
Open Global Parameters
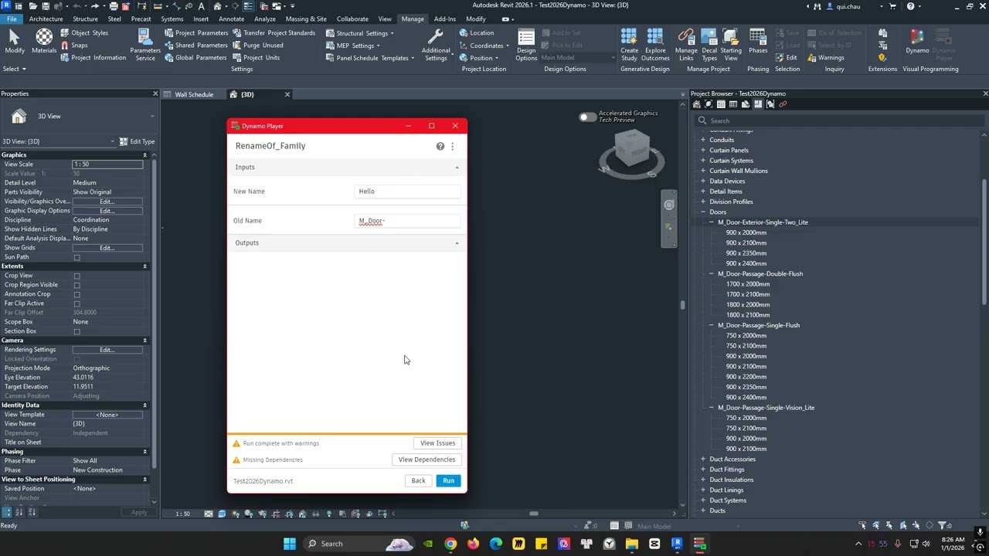195,58
